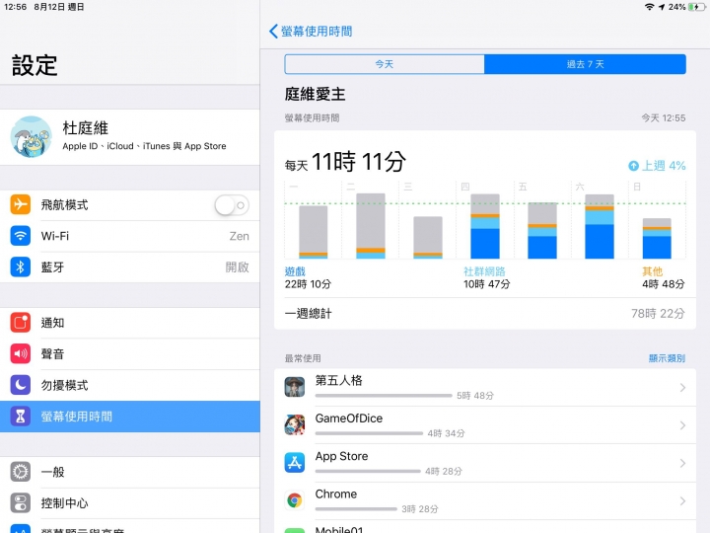Tap the 每天 11時 11分 daily average
The width and height of the screenshot is (710, 533).
[345, 162]
